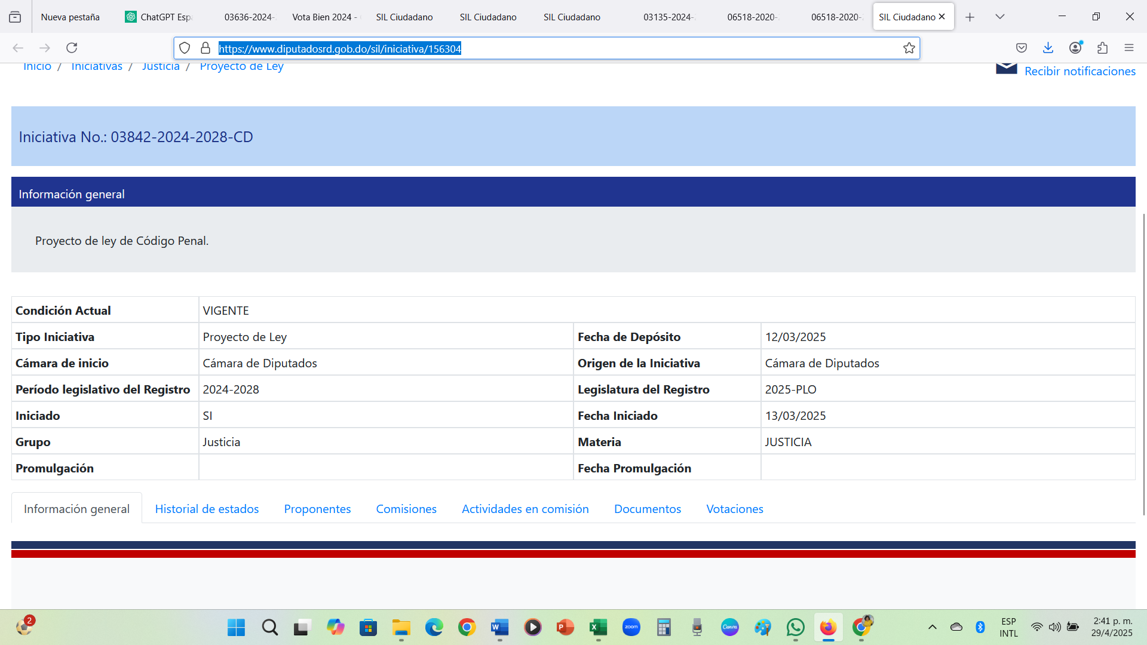The width and height of the screenshot is (1147, 645).
Task: Open Firefox downloads panel
Action: click(x=1048, y=48)
